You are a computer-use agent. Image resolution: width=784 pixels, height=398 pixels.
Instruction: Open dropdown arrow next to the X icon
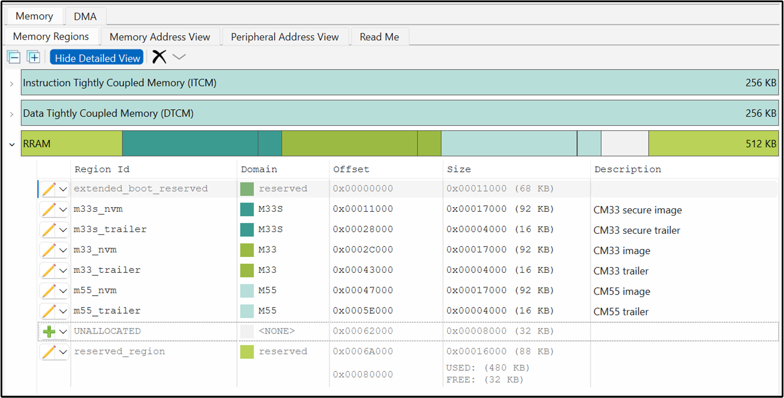click(x=179, y=57)
